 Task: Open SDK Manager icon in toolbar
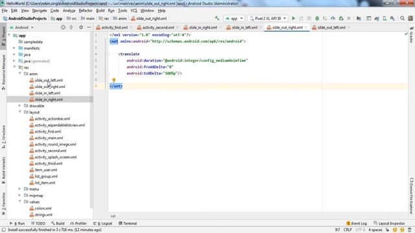click(392, 19)
